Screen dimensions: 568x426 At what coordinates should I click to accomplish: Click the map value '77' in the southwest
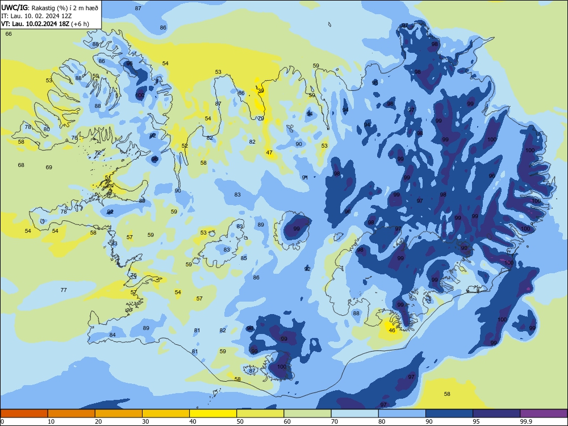[x=64, y=290]
